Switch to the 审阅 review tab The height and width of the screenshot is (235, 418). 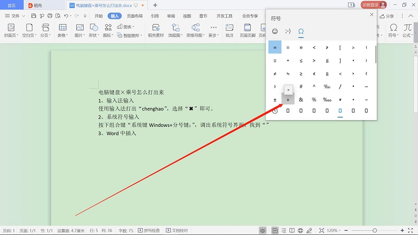tap(171, 16)
